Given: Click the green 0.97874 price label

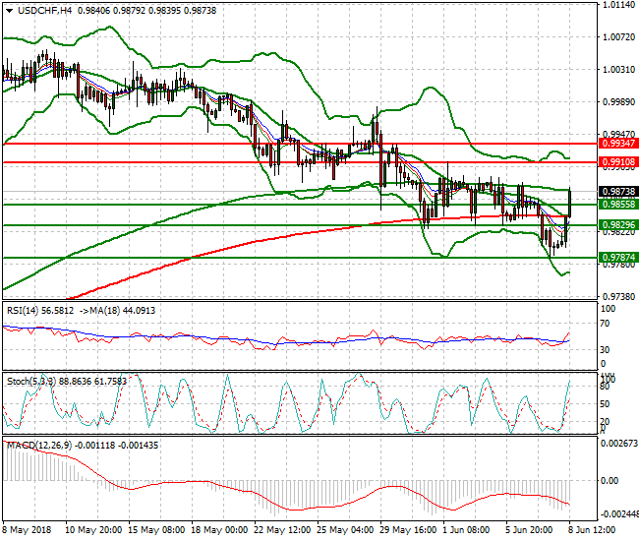Looking at the screenshot, I should pyautogui.click(x=618, y=258).
